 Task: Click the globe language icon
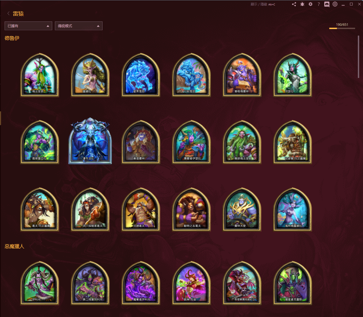(x=335, y=4)
